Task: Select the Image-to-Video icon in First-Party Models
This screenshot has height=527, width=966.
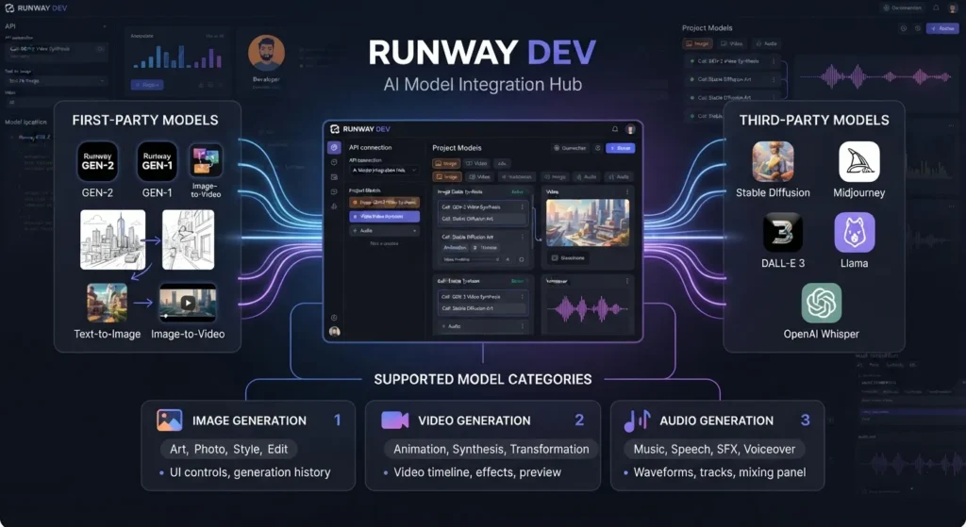Action: (x=206, y=161)
